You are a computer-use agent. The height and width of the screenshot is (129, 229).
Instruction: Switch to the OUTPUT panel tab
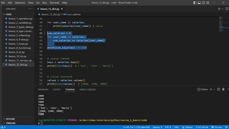coord(57,90)
